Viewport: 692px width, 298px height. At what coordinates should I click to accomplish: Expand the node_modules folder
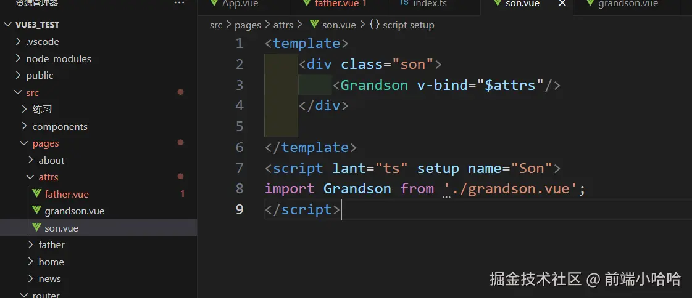click(x=18, y=58)
